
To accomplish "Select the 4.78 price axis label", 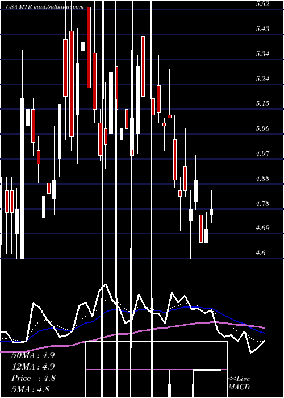I will click(x=262, y=204).
